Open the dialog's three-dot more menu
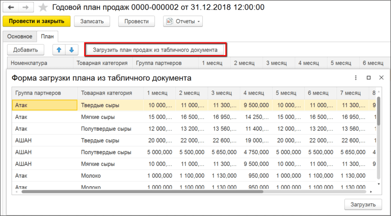This screenshot has height=216, width=391. point(356,78)
